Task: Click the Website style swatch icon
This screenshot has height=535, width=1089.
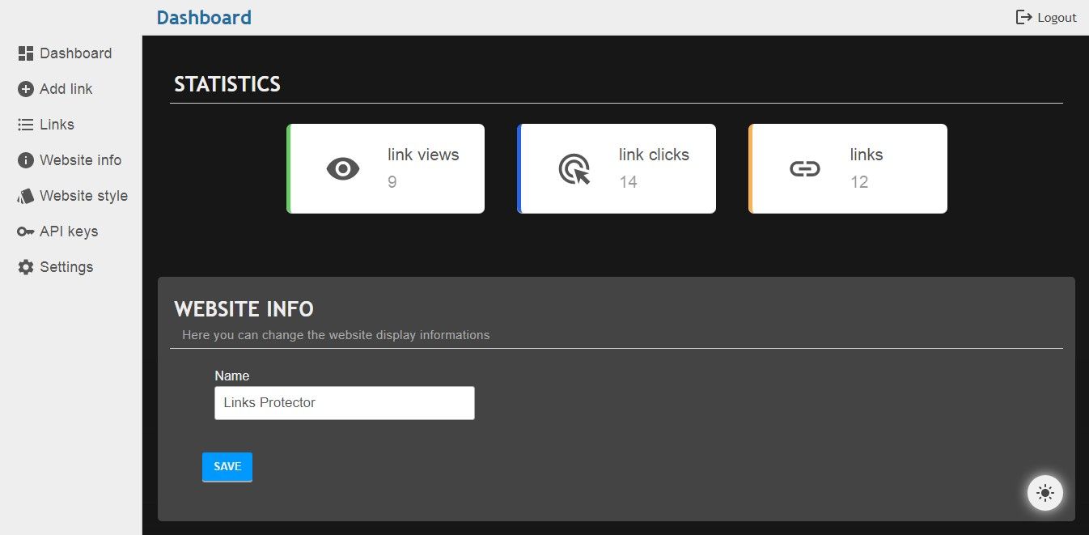Action: (26, 196)
